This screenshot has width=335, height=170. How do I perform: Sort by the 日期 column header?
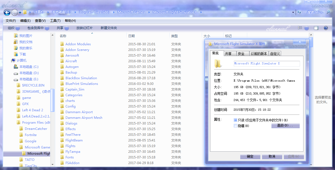coord(148,36)
